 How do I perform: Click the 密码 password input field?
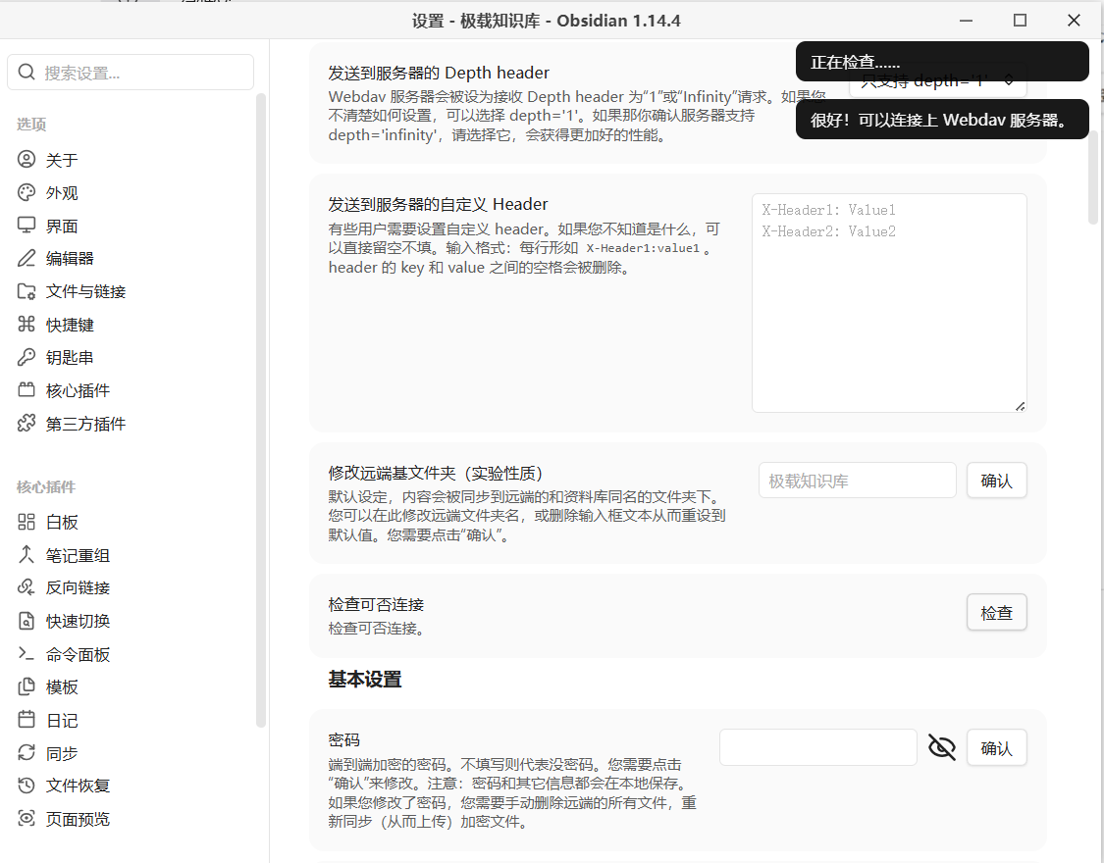click(818, 747)
